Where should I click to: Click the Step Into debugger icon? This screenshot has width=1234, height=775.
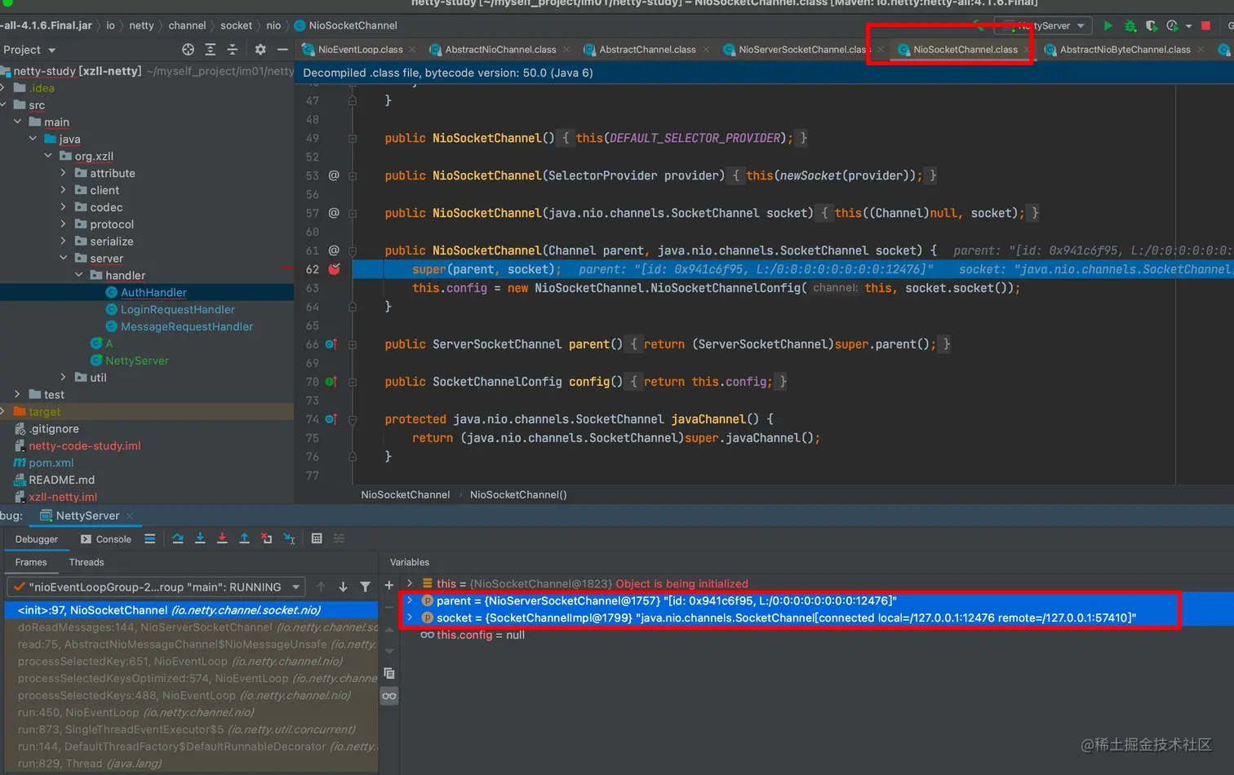click(200, 538)
